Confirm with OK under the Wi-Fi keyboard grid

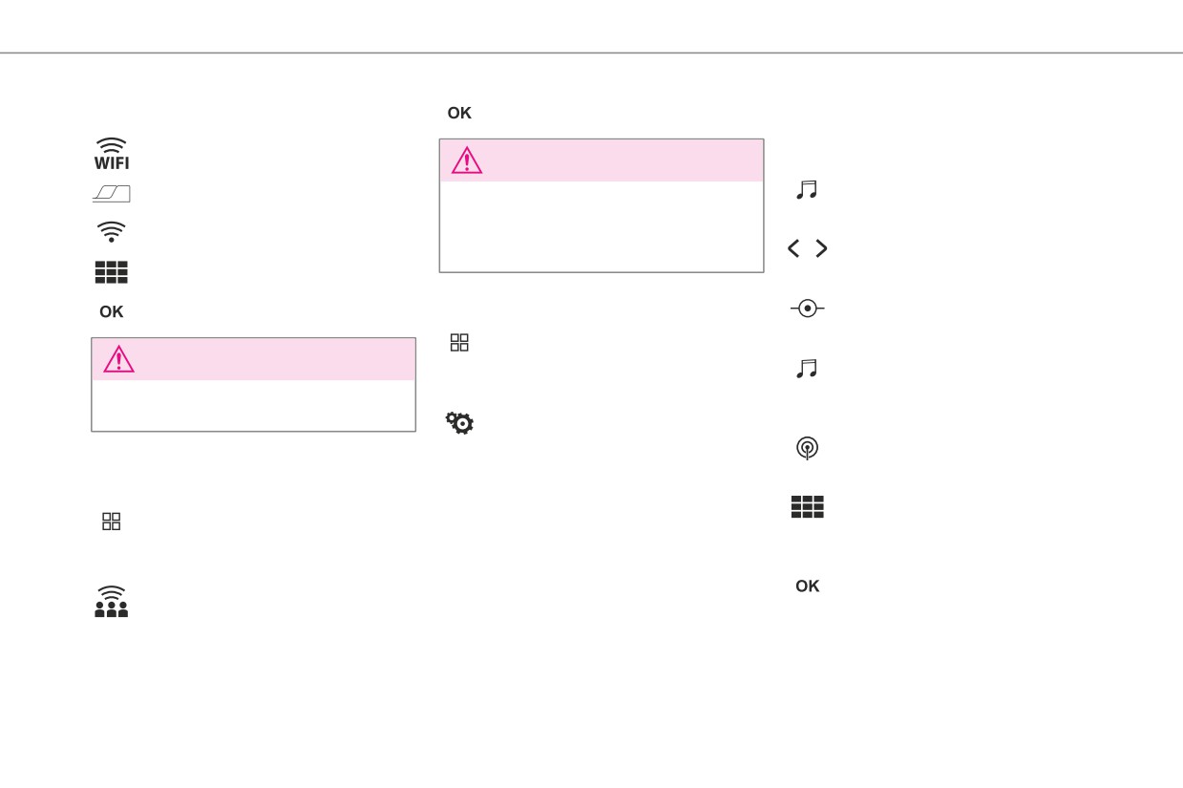(112, 312)
